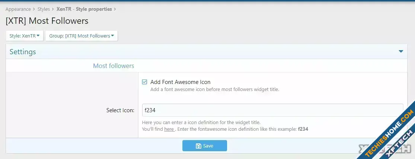Toggle the Add Font Awesome Icon checkbox
The width and height of the screenshot is (415, 159).
[144, 82]
